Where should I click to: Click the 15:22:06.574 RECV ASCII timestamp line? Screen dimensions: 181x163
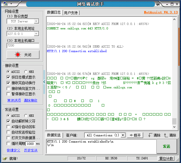click(x=98, y=74)
